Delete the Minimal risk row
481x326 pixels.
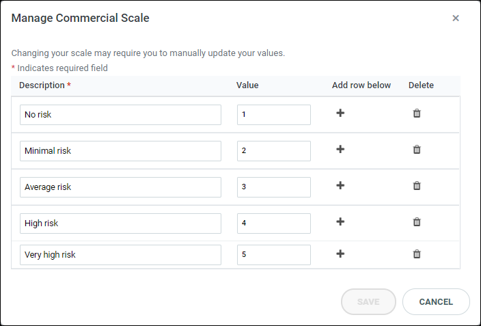click(x=417, y=150)
